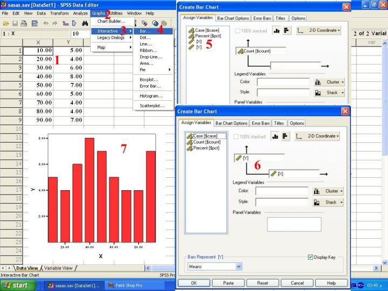Open 2-D Coordinate dropdown in front dialog

(317, 136)
